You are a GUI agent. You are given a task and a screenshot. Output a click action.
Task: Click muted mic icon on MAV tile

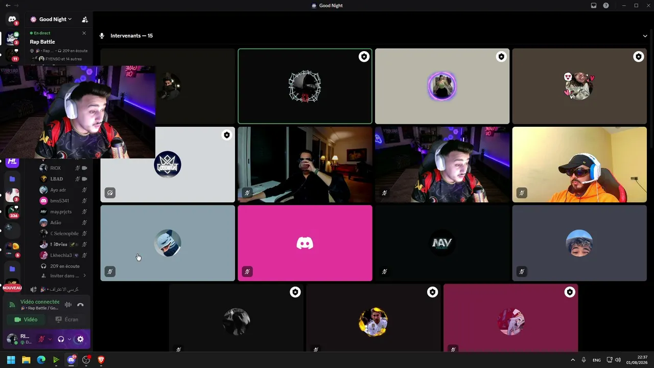[384, 271]
